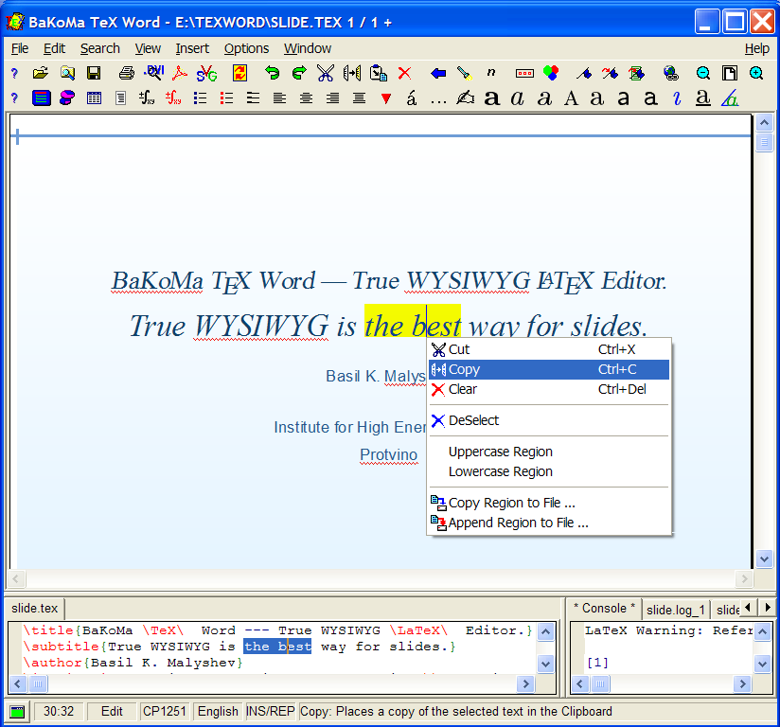Click the Print icon in toolbar

[x=127, y=73]
